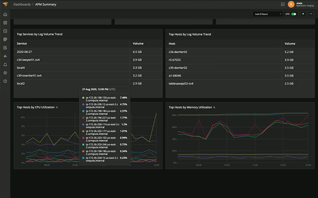Open the Last 6 hours time range dropdown
This screenshot has width=318, height=198.
(x=267, y=14)
